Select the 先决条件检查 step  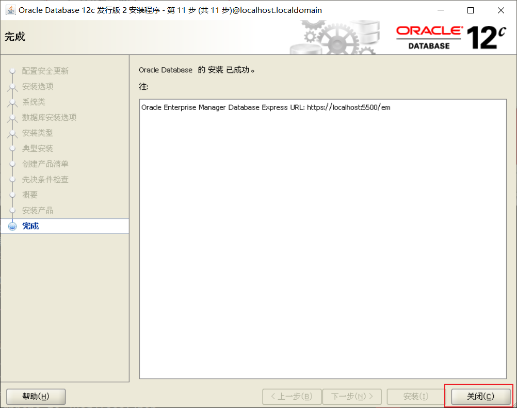pos(45,180)
